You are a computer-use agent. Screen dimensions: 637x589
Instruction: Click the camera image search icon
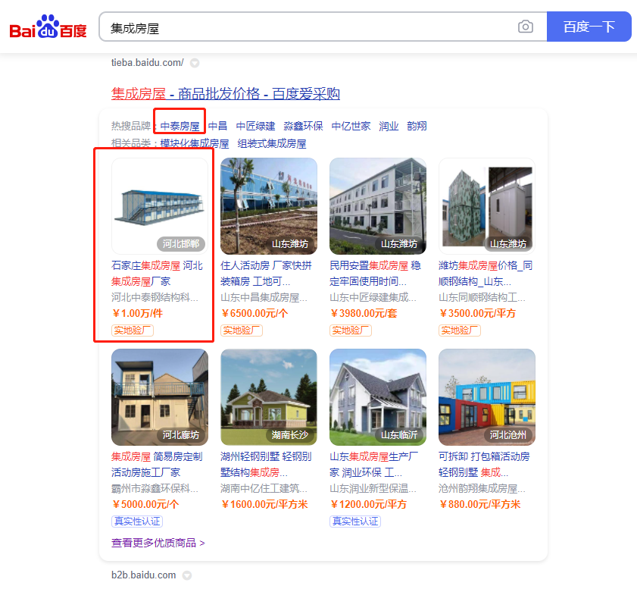[525, 27]
